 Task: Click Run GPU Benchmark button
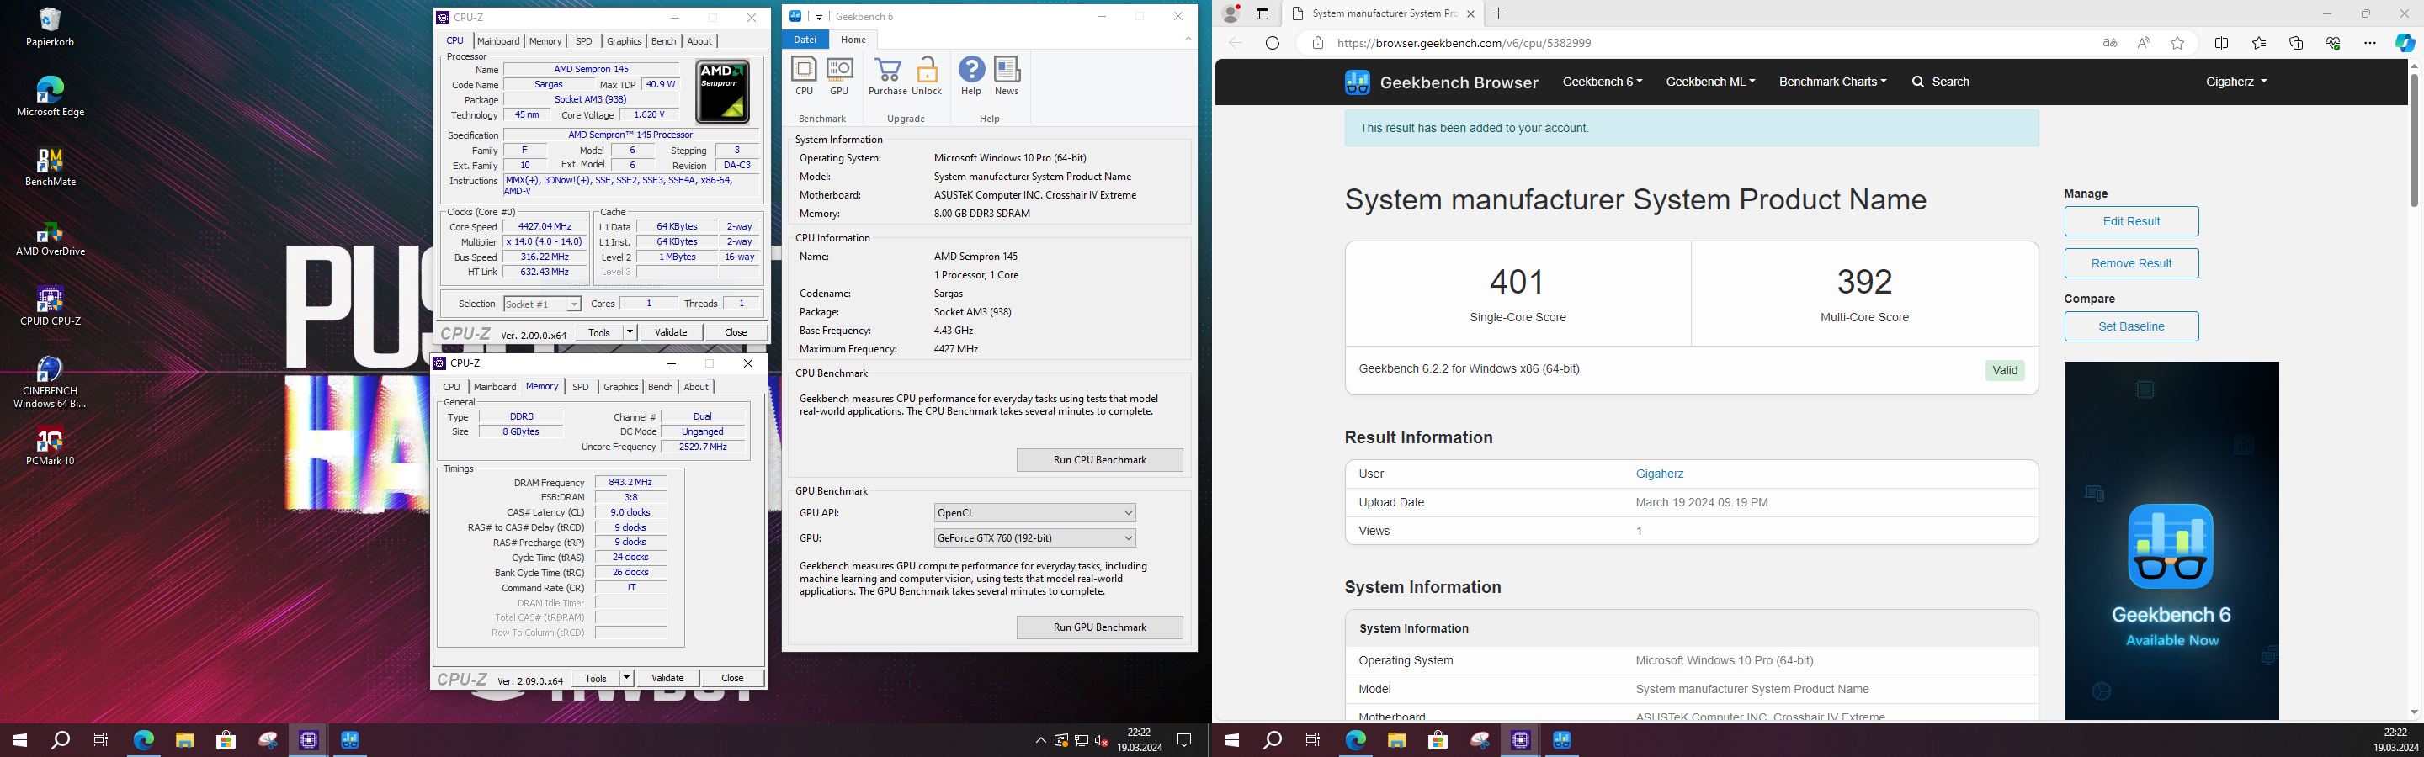(x=1099, y=627)
